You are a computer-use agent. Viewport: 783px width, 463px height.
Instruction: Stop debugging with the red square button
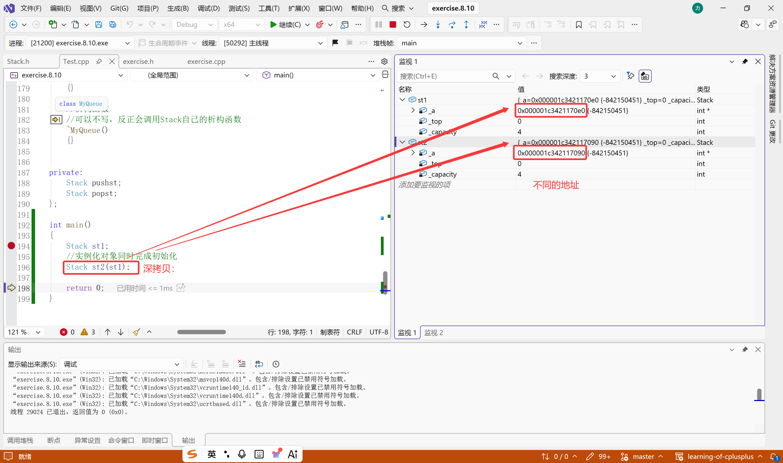[393, 25]
